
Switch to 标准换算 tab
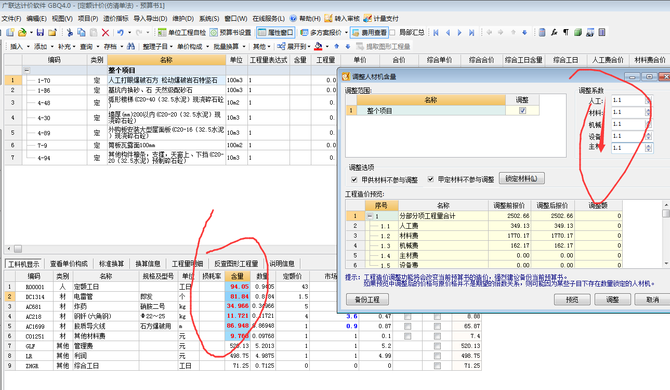point(112,264)
